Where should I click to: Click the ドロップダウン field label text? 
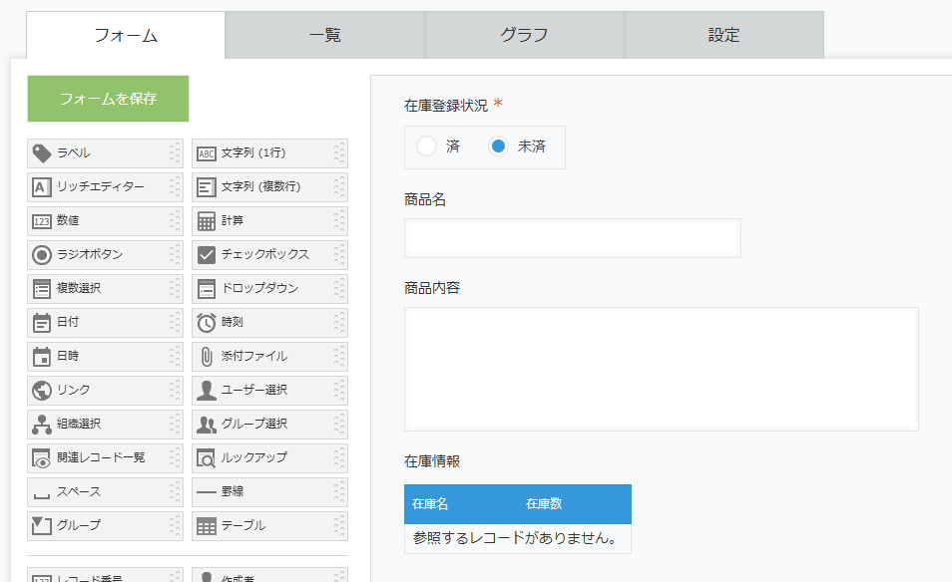[x=259, y=288]
